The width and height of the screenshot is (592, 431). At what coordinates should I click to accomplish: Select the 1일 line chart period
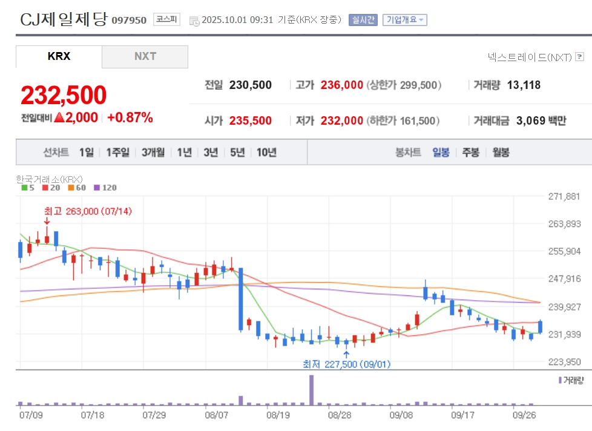[87, 152]
